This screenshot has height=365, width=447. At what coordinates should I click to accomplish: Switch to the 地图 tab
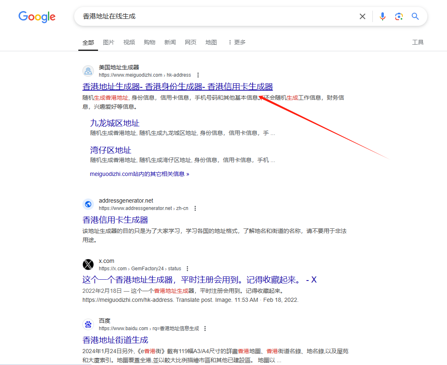pyautogui.click(x=211, y=43)
